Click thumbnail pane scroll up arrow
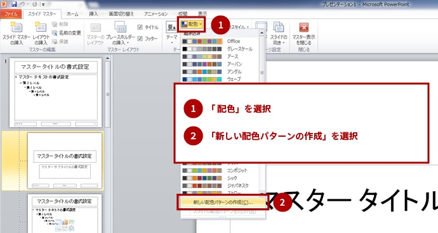The height and width of the screenshot is (233, 438). [107, 58]
